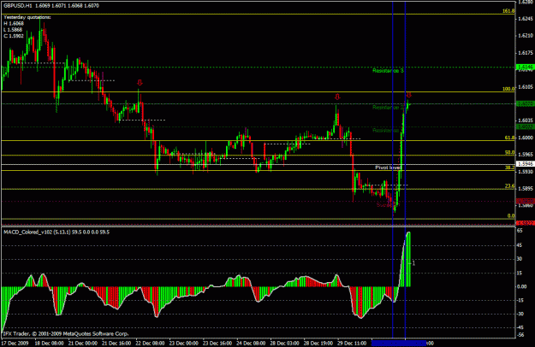Click the '29 Dec 11:00' time axis label
The image size is (535, 347).
(x=352, y=344)
